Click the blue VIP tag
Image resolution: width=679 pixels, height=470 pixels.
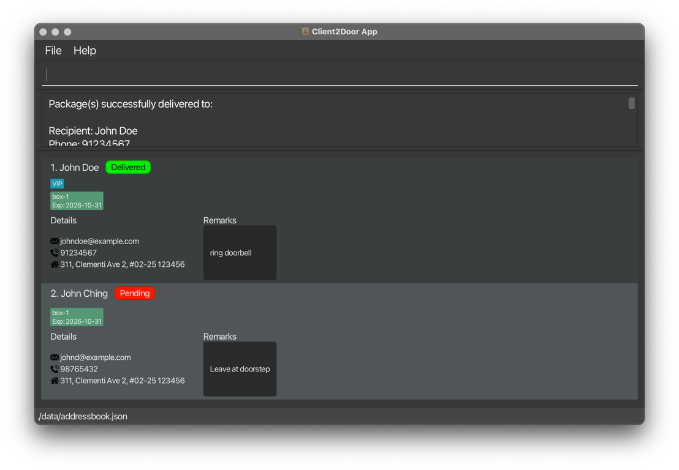pos(57,184)
